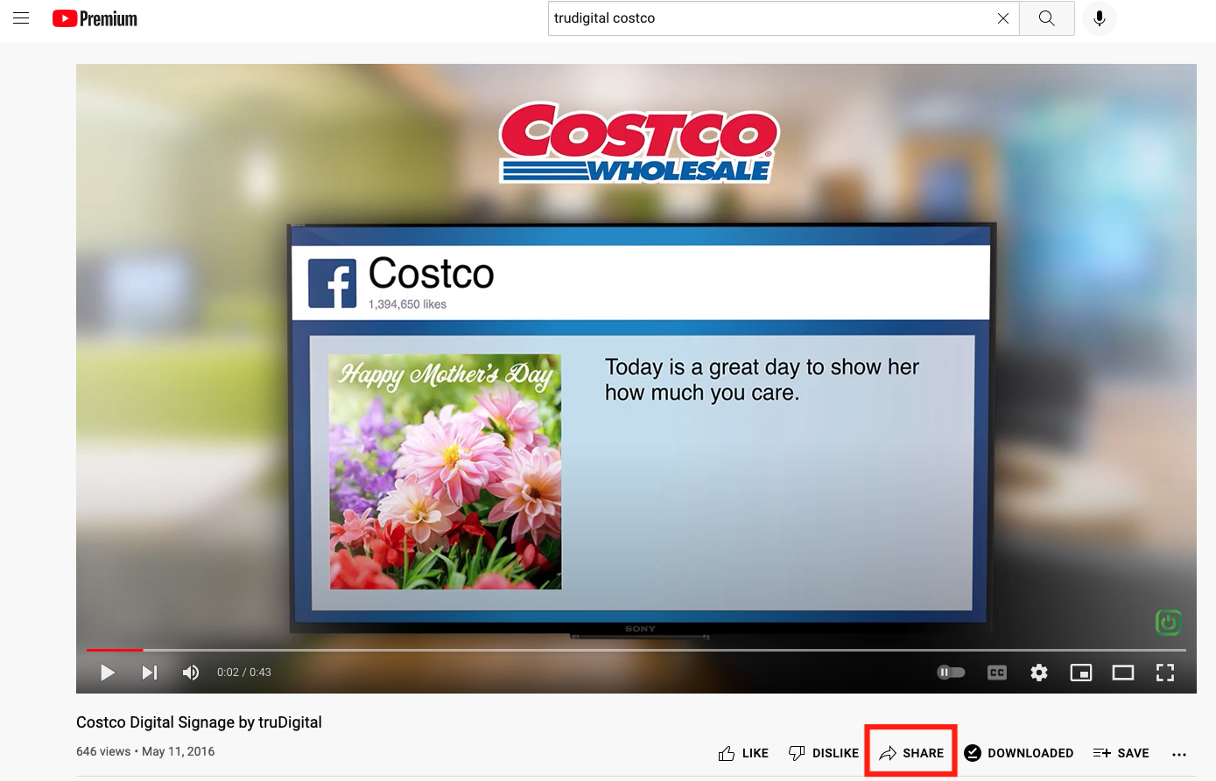Open player settings gear
Viewport: 1216px width, 781px height.
pyautogui.click(x=1039, y=673)
